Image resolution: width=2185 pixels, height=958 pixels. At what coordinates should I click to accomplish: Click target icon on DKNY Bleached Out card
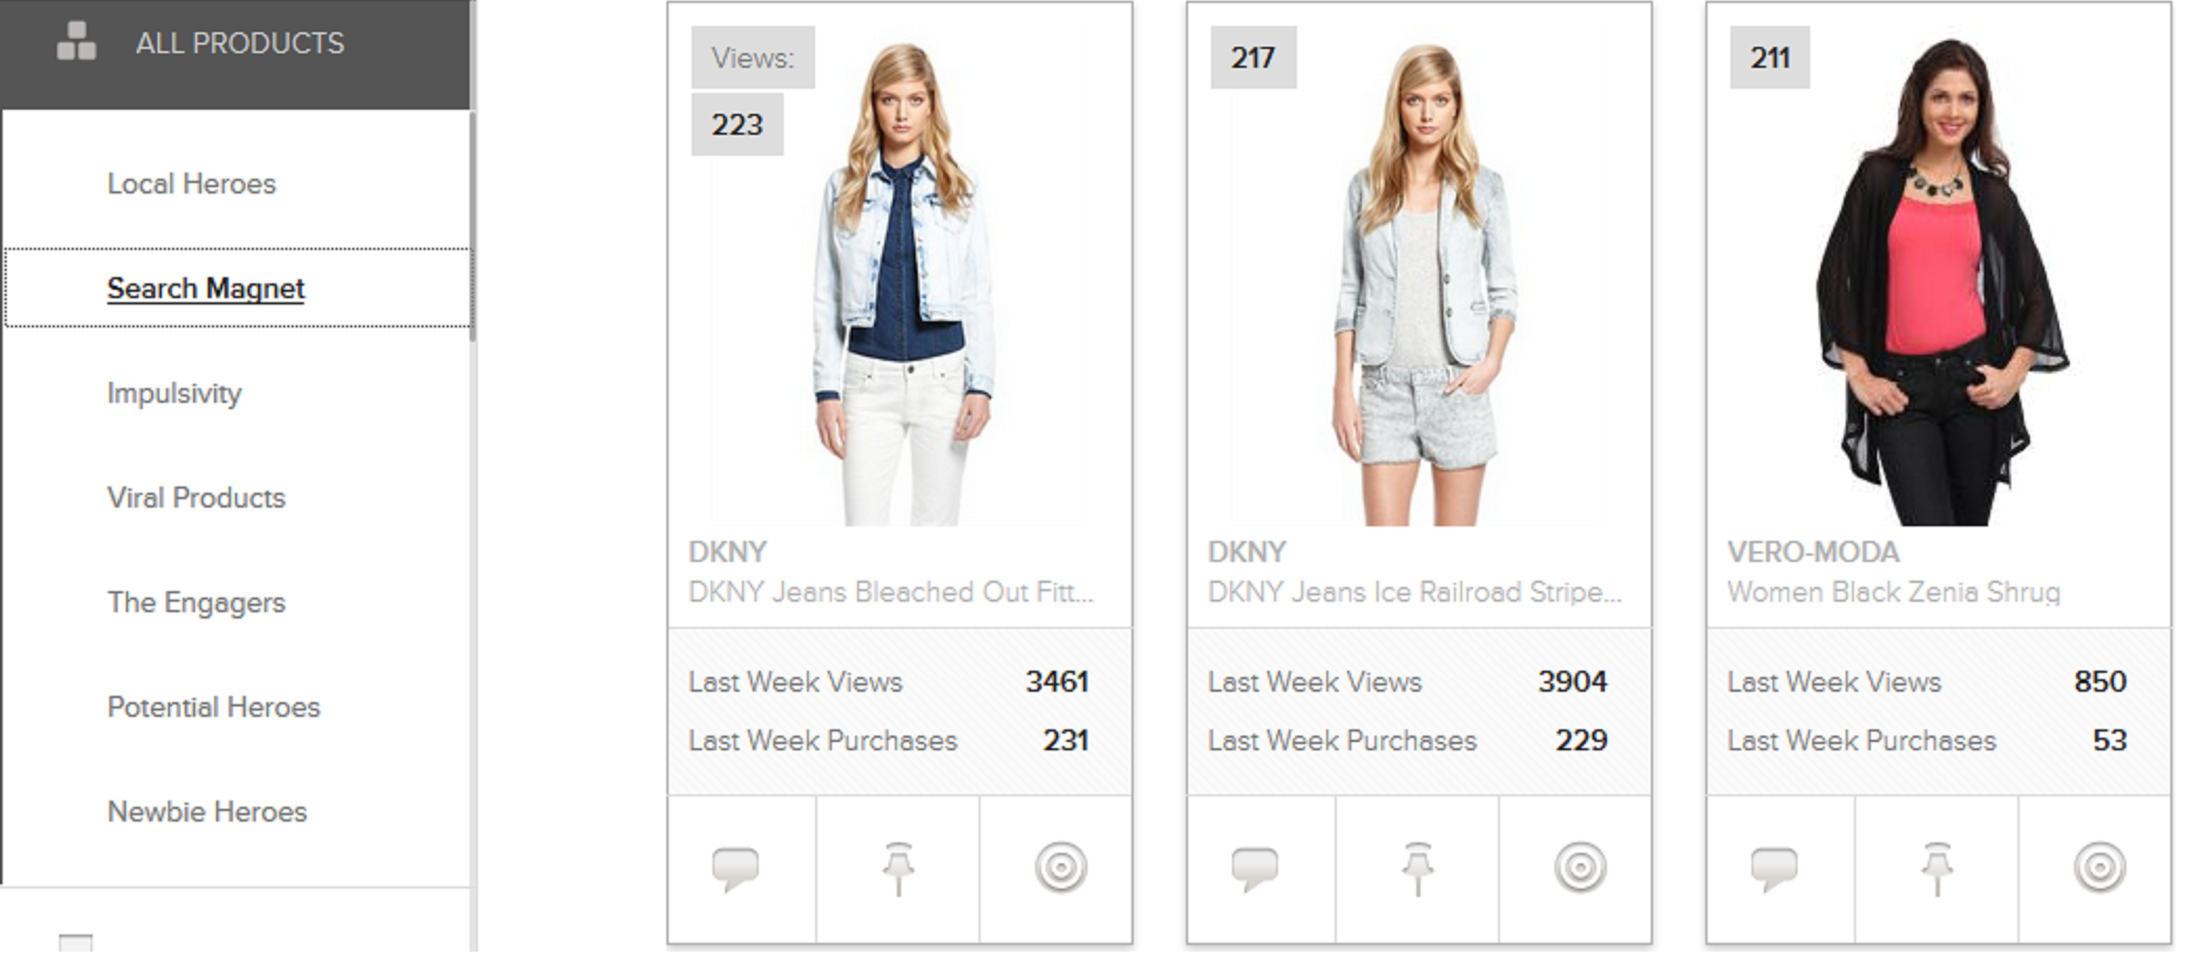[1060, 867]
